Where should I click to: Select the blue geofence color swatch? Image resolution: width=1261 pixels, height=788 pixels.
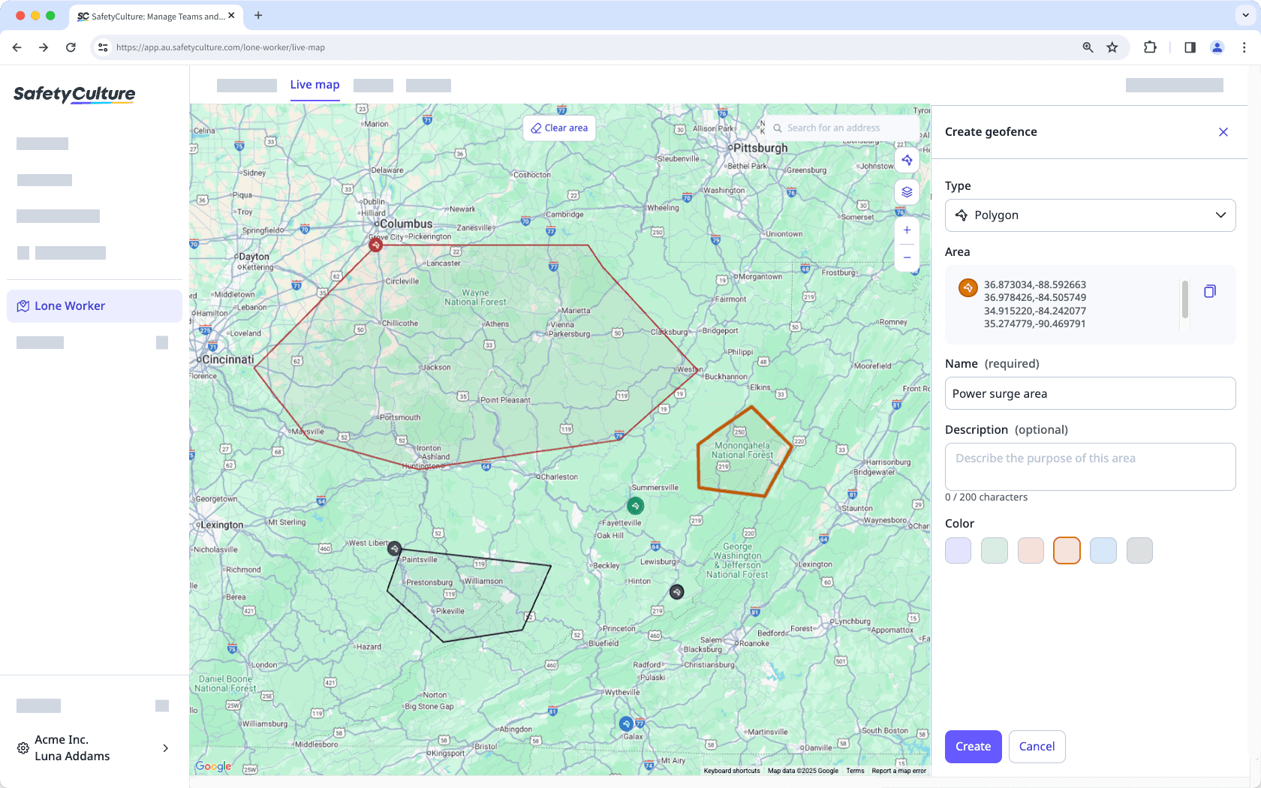pos(1103,550)
